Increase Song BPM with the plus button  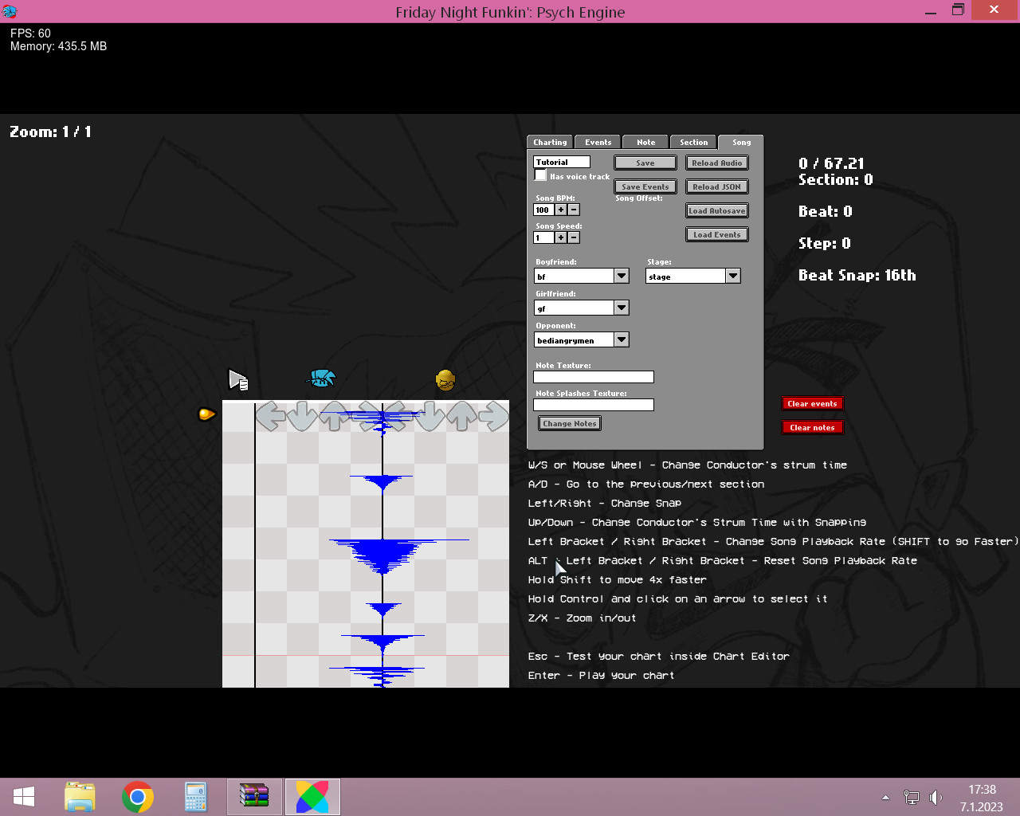point(561,210)
